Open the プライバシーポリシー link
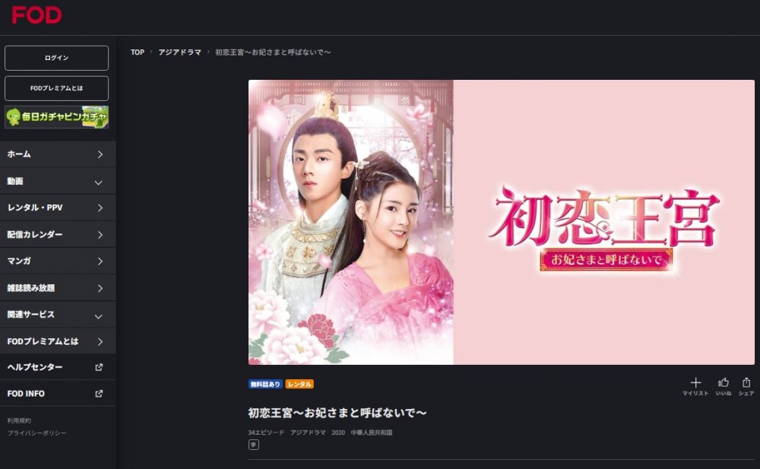The width and height of the screenshot is (760, 469). [36, 433]
